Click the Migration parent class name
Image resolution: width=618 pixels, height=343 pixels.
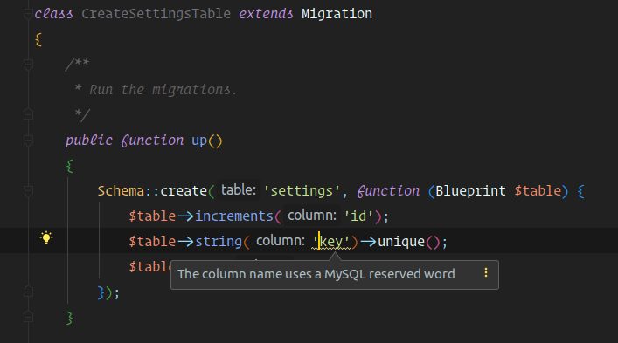pos(337,14)
